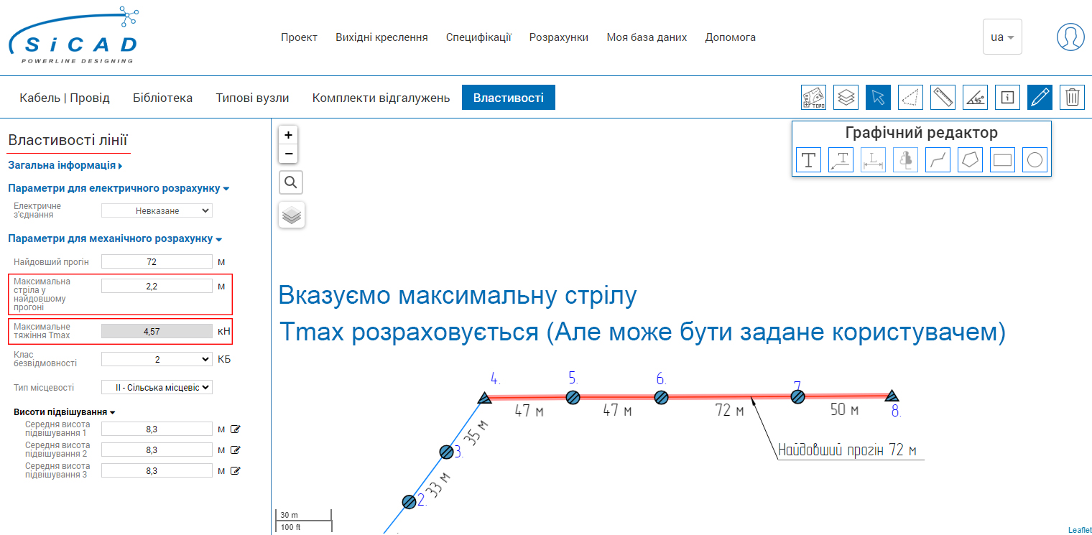1092x535 pixels.
Task: Switch to Комплекти відгалужень tab
Action: (381, 98)
